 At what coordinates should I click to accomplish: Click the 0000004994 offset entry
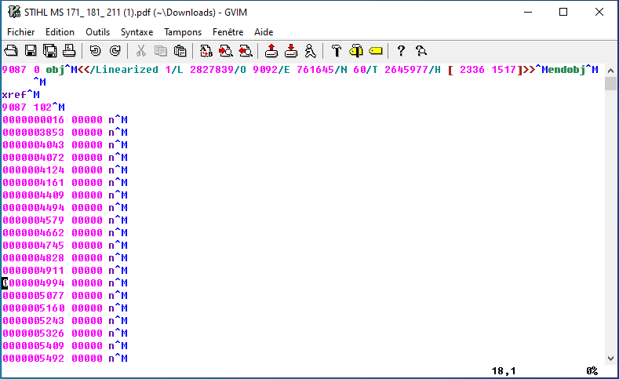tap(33, 283)
